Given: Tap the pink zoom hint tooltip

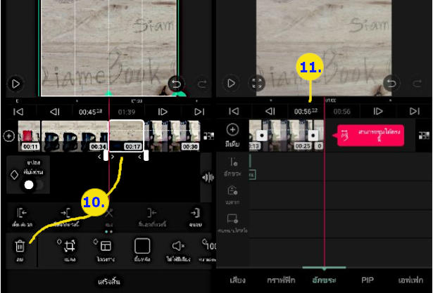Looking at the screenshot, I should pyautogui.click(x=370, y=136).
